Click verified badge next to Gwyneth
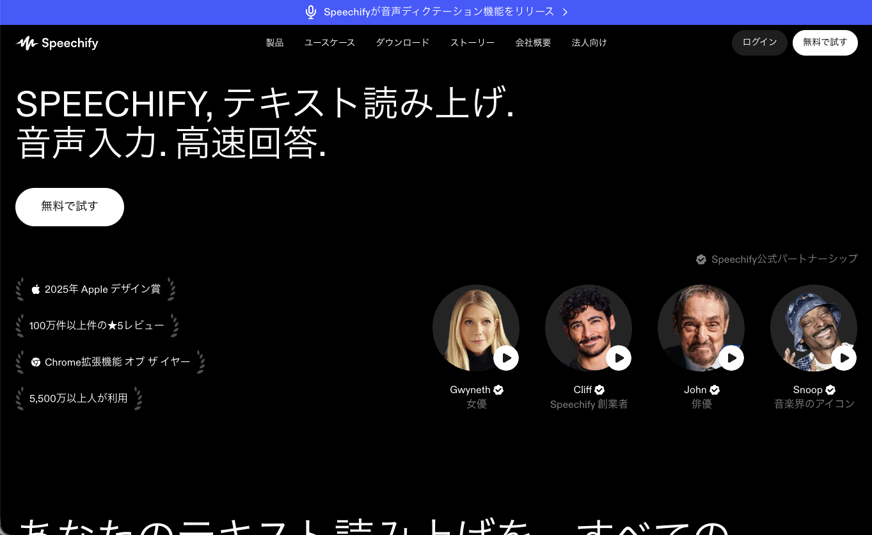The width and height of the screenshot is (872, 535). coord(498,390)
